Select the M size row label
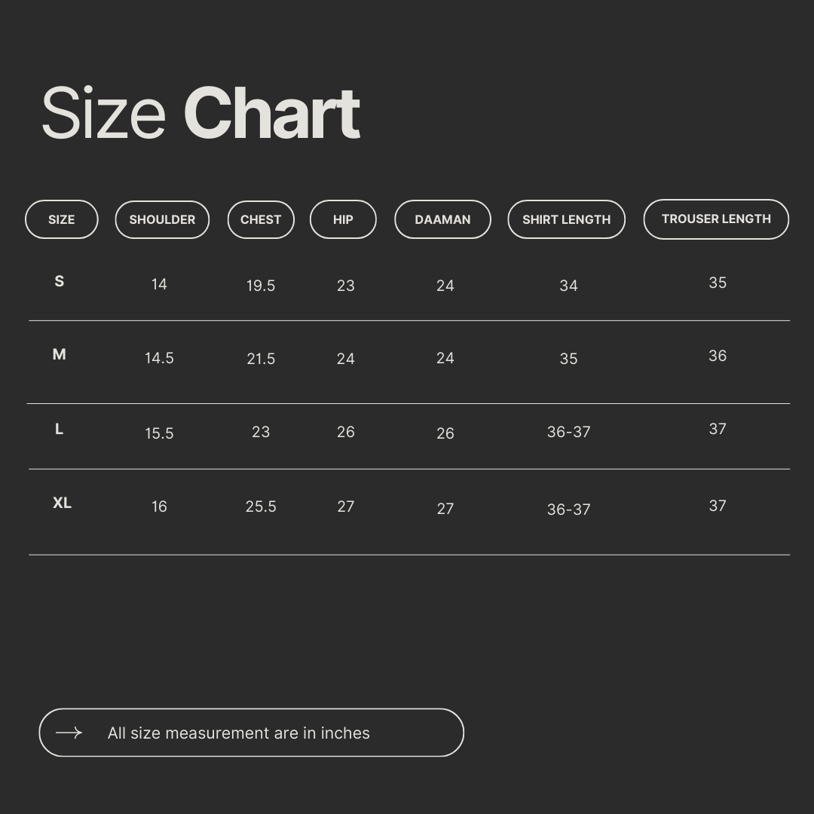This screenshot has width=814, height=814. (60, 354)
